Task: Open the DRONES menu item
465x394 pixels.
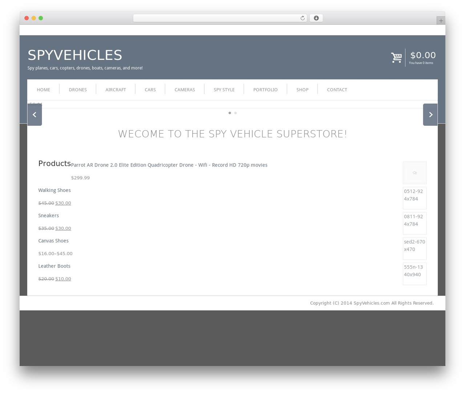Action: click(78, 90)
